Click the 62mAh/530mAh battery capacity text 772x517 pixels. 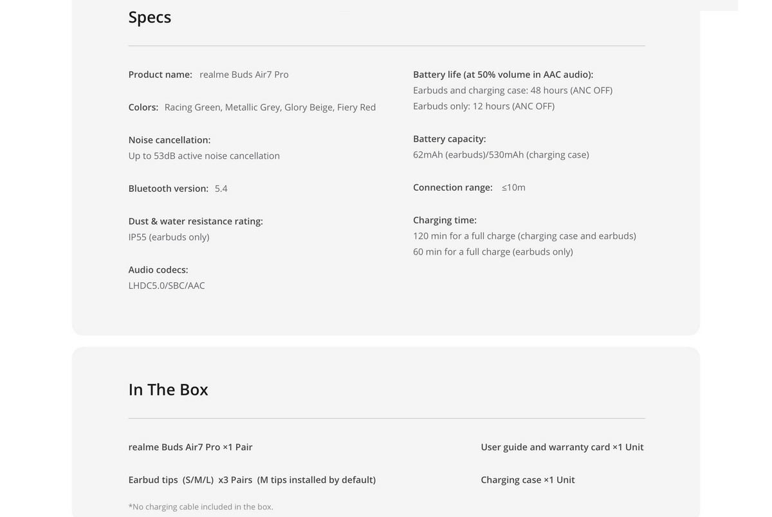click(501, 155)
